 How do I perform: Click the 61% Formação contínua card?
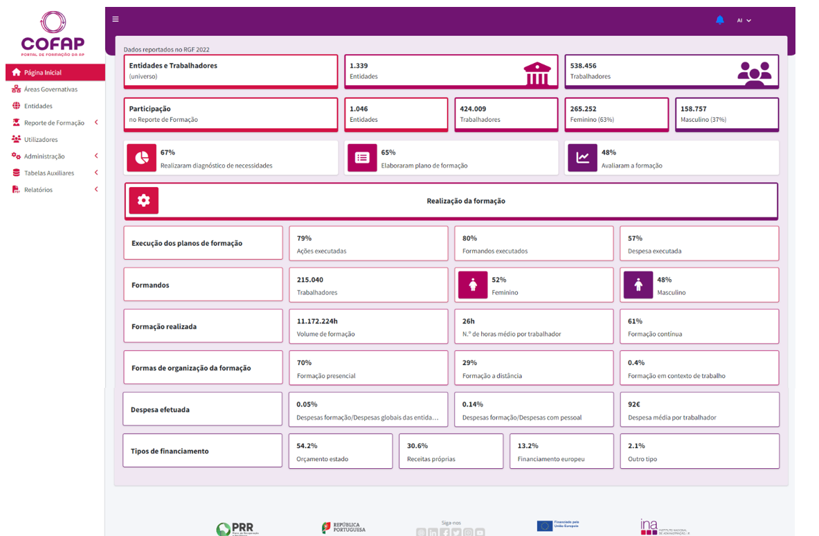699,326
